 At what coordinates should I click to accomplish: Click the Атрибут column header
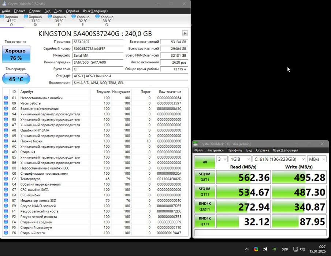(x=55, y=92)
